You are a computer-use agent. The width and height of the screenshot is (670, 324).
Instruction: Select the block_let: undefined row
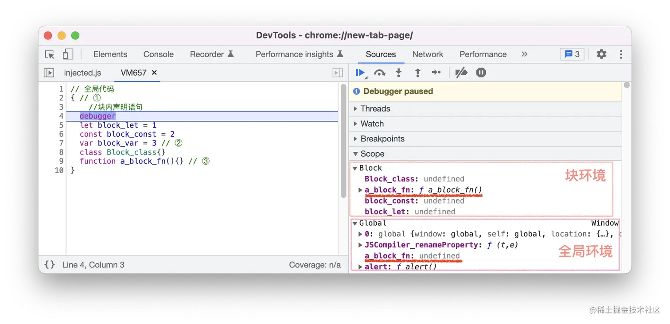click(410, 212)
